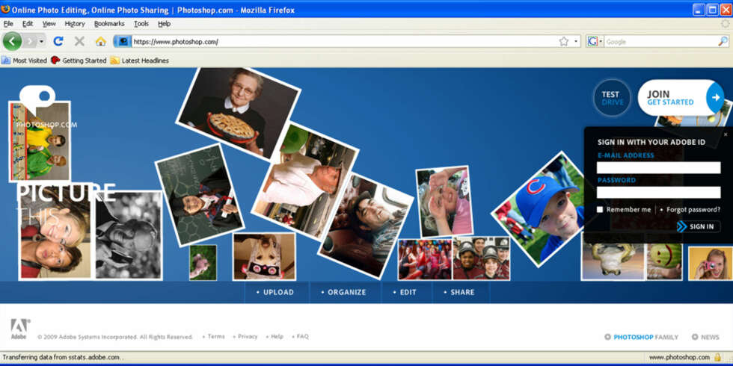Open the Tools menu
Image resolution: width=733 pixels, height=366 pixels.
coord(141,23)
